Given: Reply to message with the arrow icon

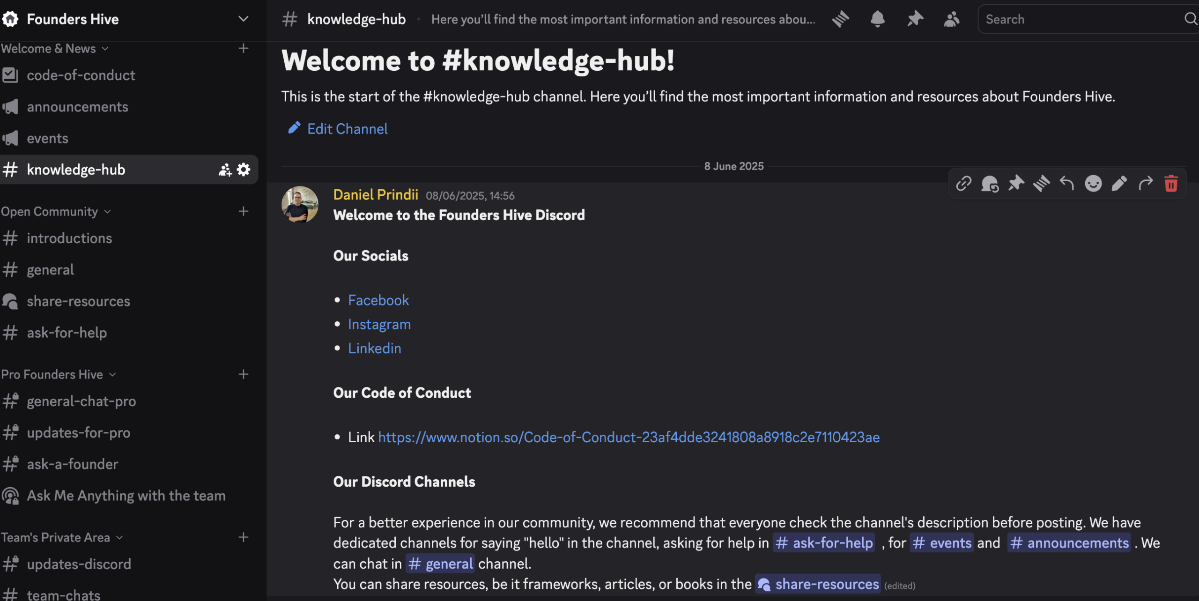Looking at the screenshot, I should pyautogui.click(x=1067, y=184).
